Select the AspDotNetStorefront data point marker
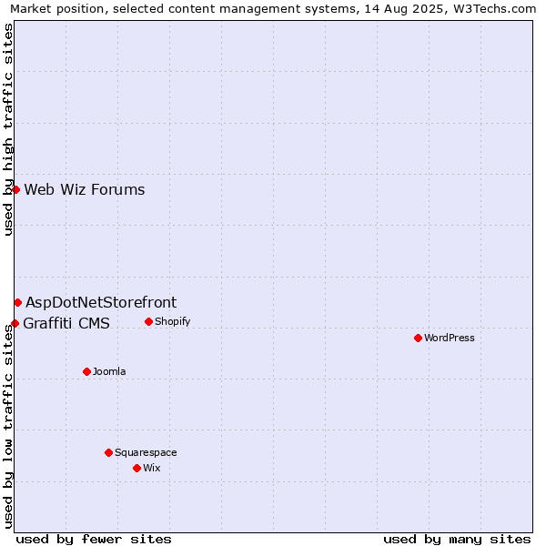 pyautogui.click(x=18, y=303)
